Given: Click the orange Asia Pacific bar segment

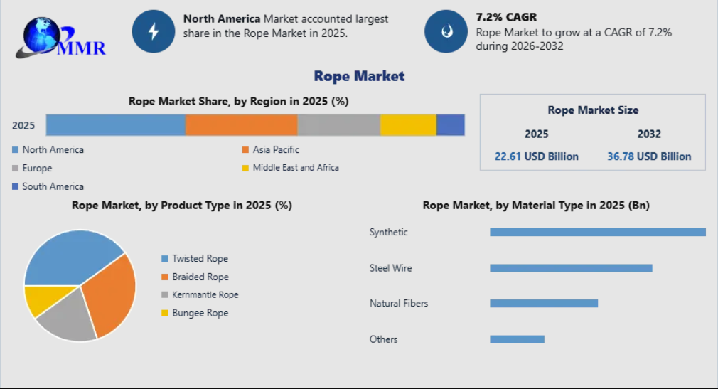Looking at the screenshot, I should pos(241,124).
